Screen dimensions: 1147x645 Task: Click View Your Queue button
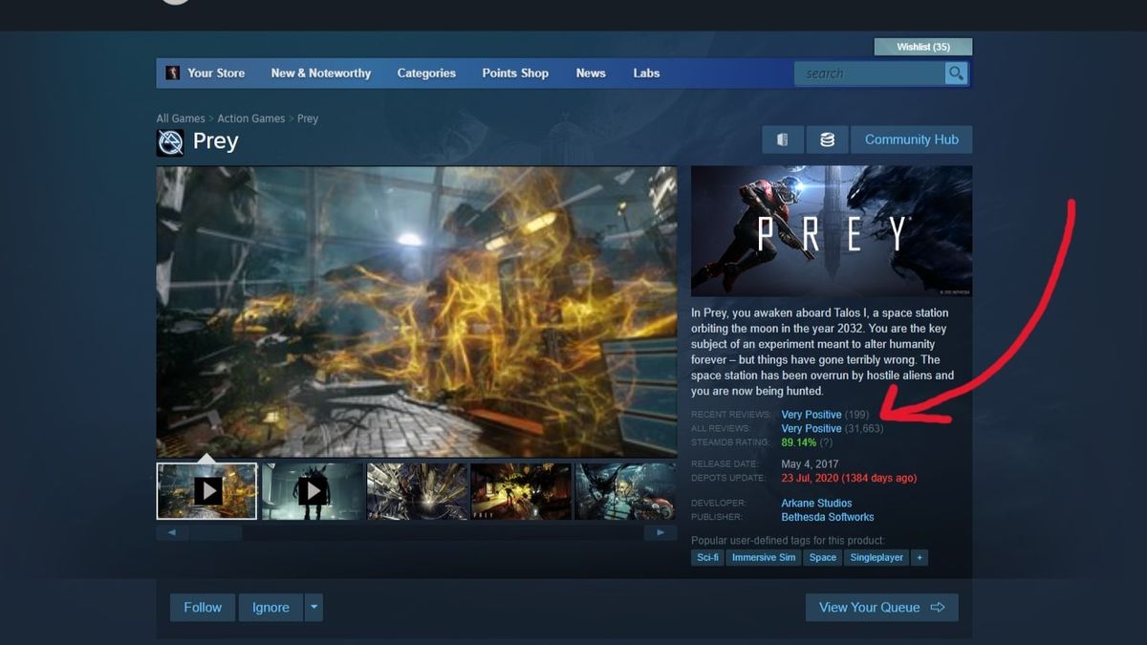coord(881,608)
